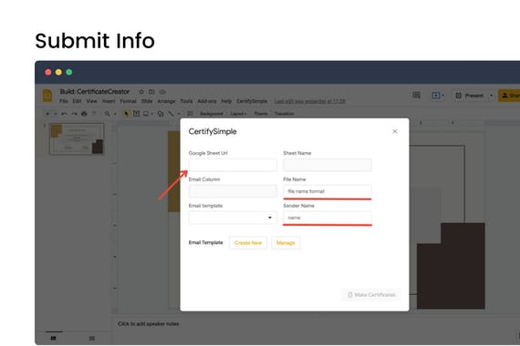Click the Build: CertificateCreator document title
520x346 pixels.
95,92
